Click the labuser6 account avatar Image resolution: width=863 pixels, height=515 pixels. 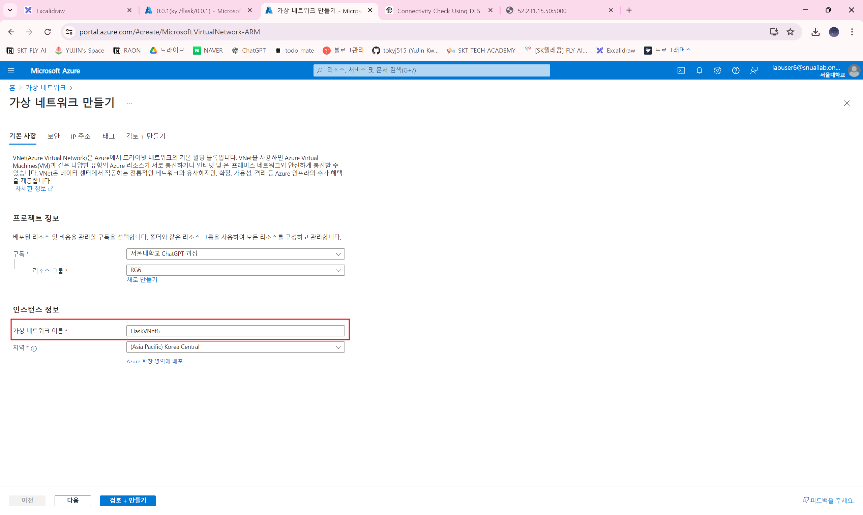[x=854, y=70]
